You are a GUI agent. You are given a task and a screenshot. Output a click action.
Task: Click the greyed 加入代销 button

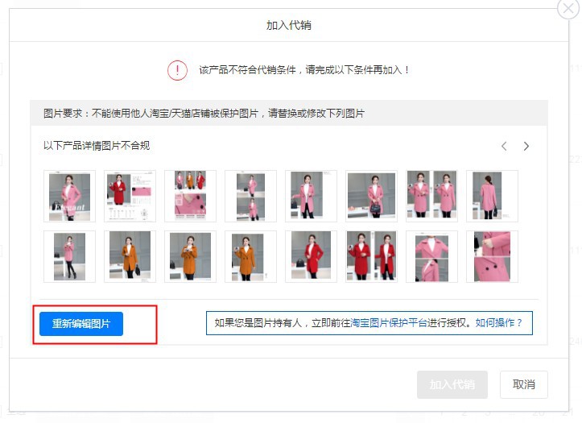click(x=452, y=384)
